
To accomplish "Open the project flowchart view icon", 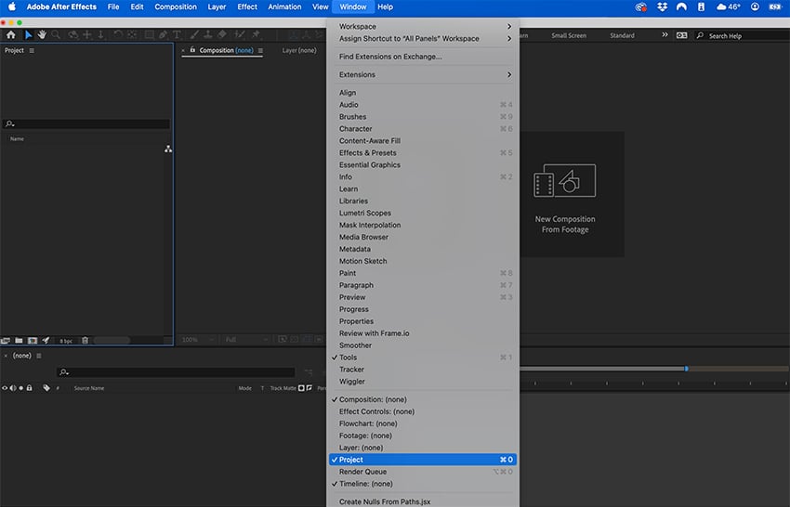I will [x=168, y=149].
